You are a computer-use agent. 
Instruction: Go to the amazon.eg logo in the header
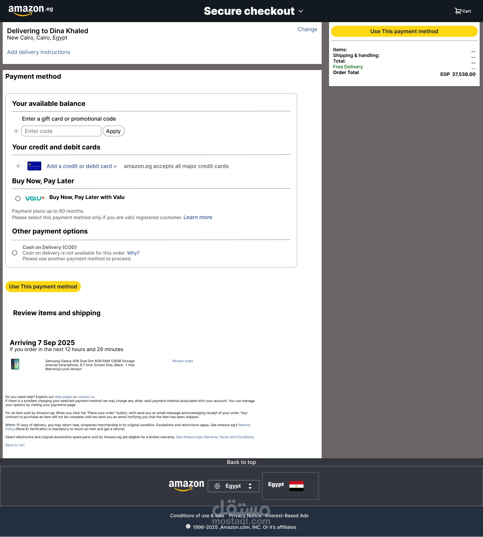coord(31,10)
